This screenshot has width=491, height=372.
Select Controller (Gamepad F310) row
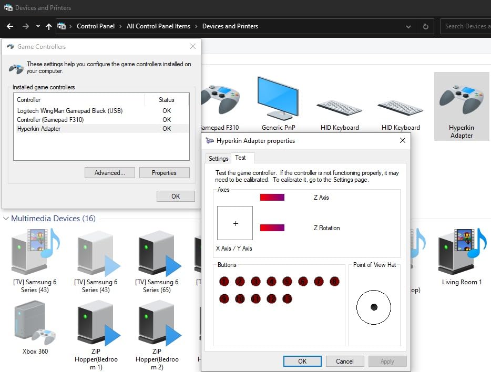(103, 119)
